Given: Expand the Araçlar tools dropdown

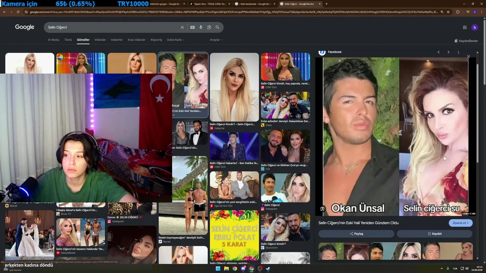Looking at the screenshot, I should 216,40.
